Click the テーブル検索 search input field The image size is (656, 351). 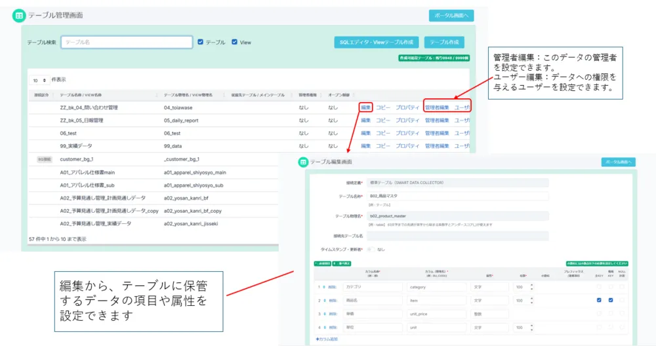pyautogui.click(x=127, y=42)
